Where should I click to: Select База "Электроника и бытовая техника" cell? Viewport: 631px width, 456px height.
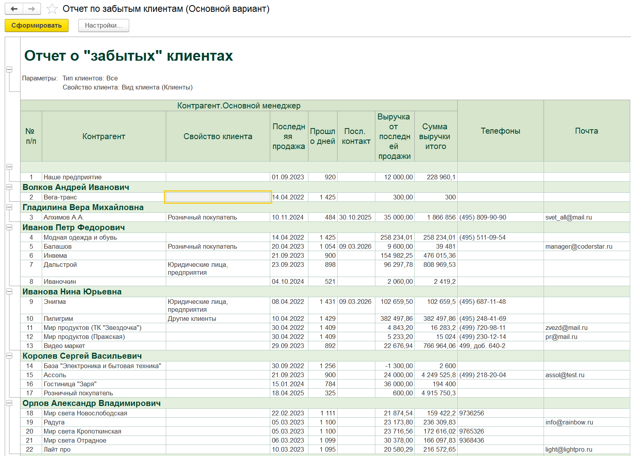click(x=104, y=366)
